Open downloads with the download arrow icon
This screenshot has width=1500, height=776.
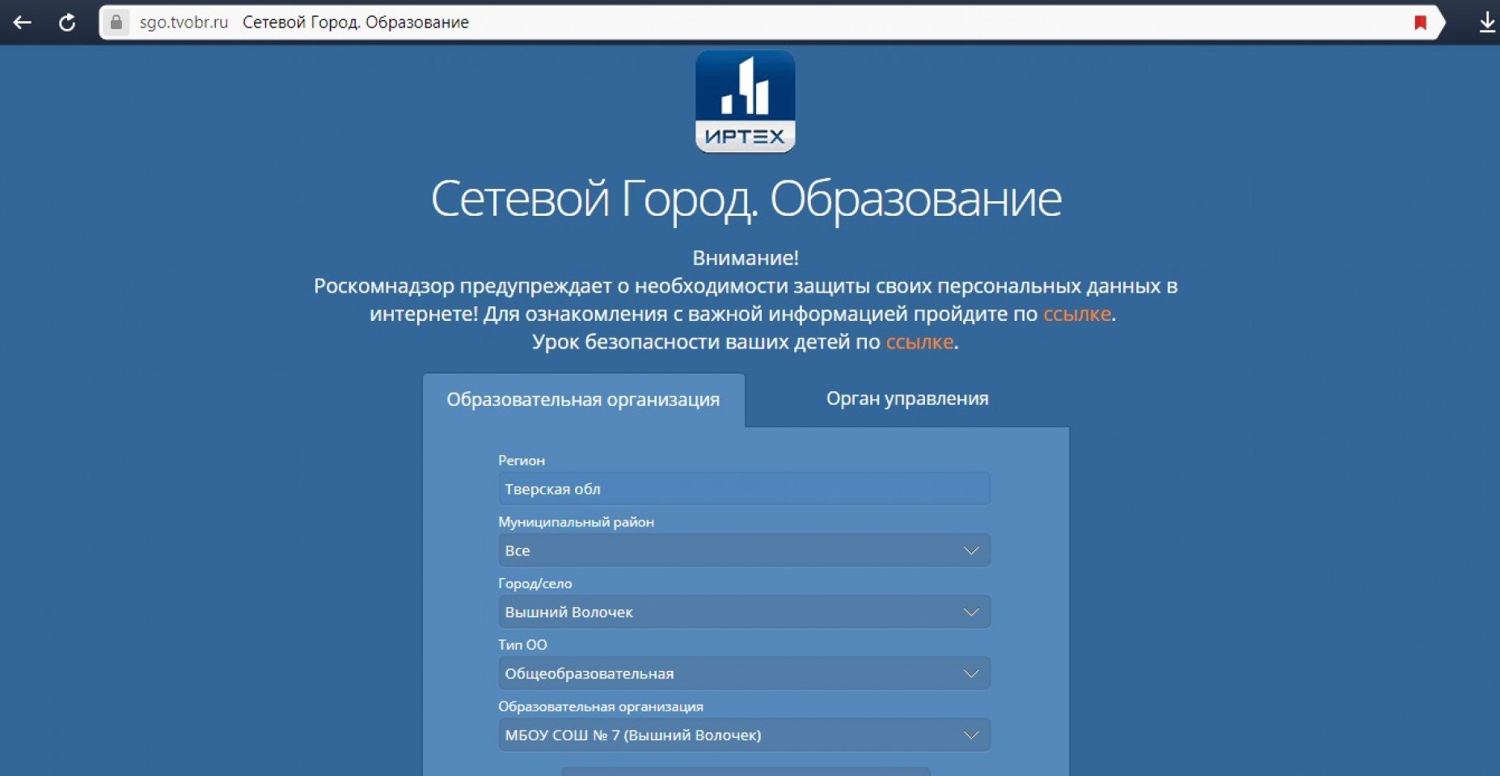(1486, 23)
